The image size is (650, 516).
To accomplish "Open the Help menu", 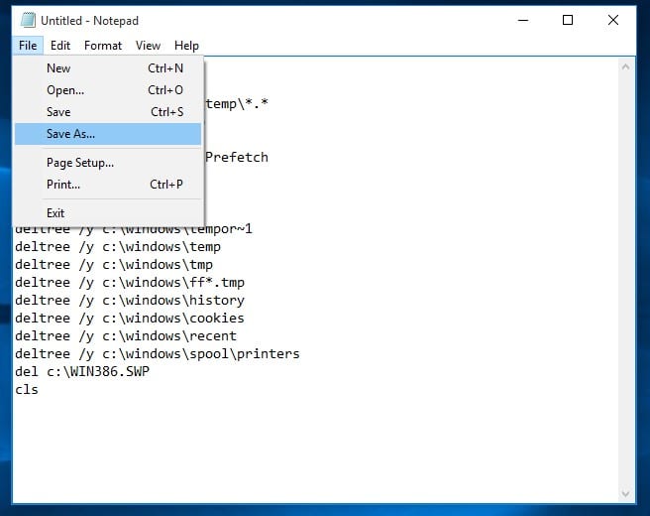I will pyautogui.click(x=186, y=45).
